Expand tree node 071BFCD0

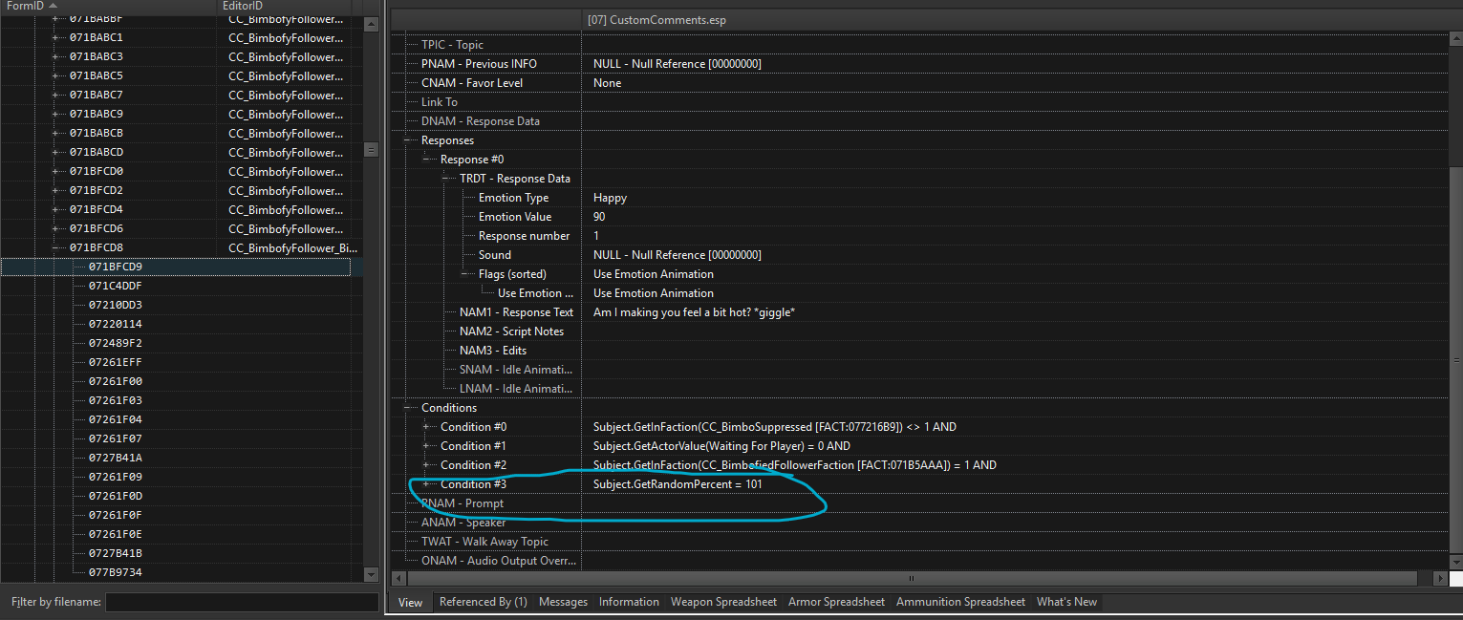click(x=54, y=171)
